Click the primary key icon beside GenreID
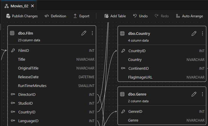208x126 pixels. [123, 111]
